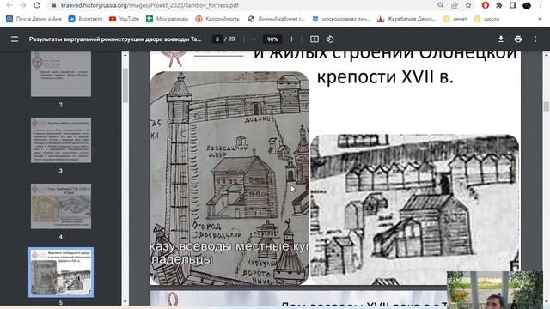Open Chrome's three-dot menu
The height and width of the screenshot is (309, 550).
coord(541,5)
